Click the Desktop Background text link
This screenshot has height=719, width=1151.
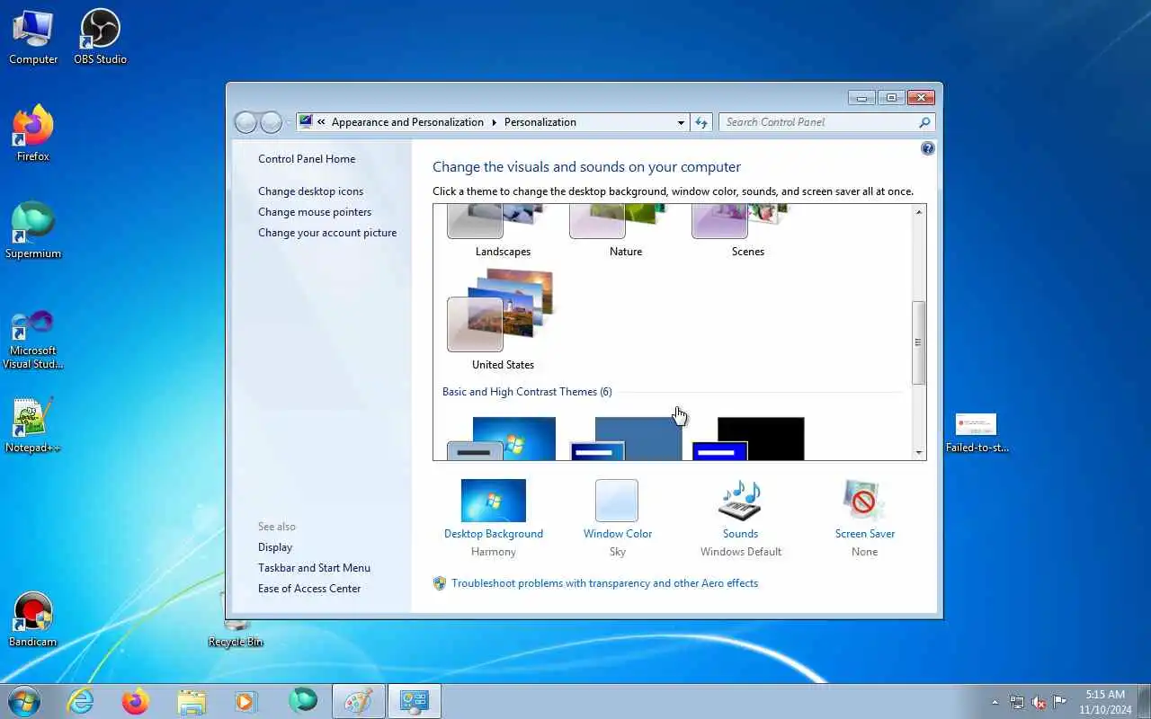[x=494, y=534]
